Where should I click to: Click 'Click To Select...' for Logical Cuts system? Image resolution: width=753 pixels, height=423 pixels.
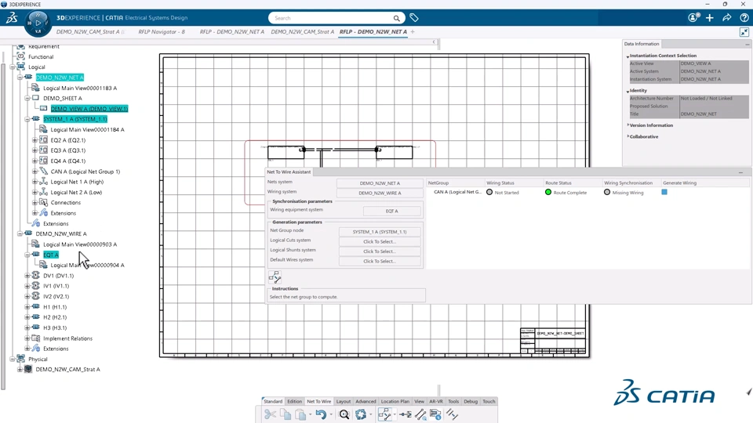(380, 242)
